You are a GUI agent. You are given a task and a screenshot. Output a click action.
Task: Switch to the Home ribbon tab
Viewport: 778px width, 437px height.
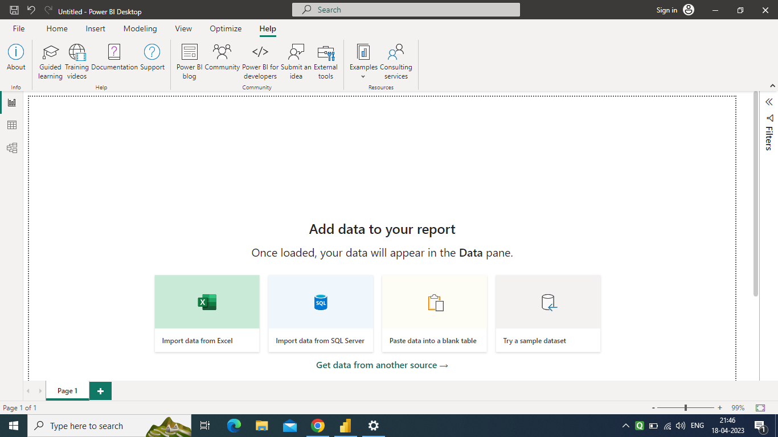coord(57,28)
